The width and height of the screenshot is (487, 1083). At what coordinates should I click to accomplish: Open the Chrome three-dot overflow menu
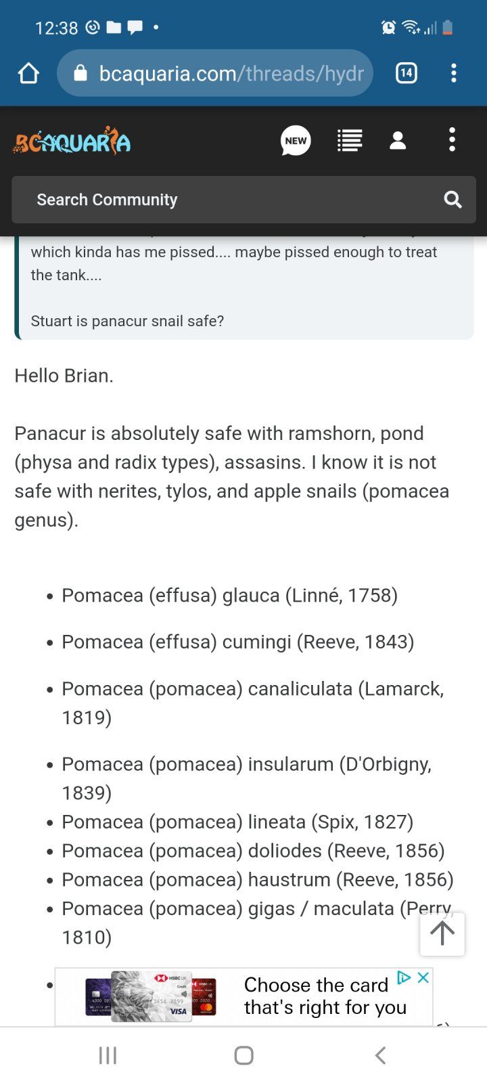453,73
